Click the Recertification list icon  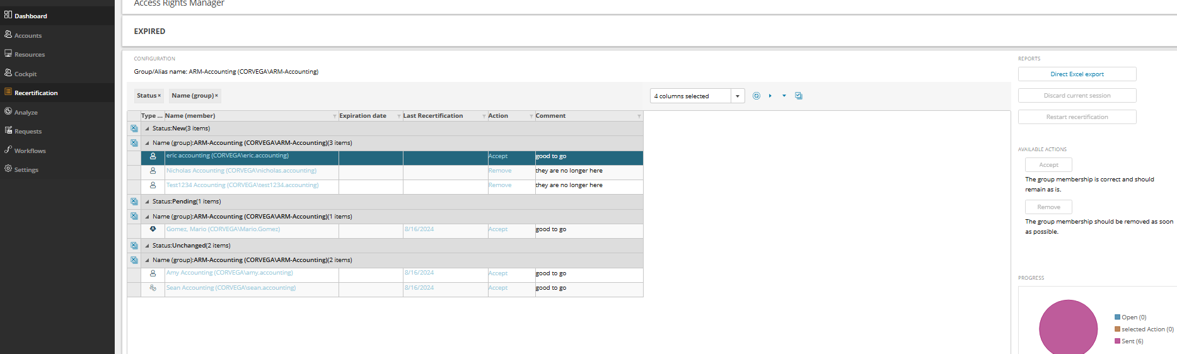[x=8, y=91]
